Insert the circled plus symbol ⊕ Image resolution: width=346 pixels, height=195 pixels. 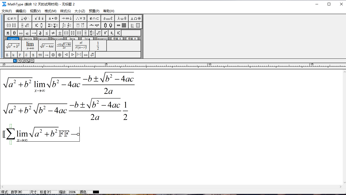pos(60,55)
